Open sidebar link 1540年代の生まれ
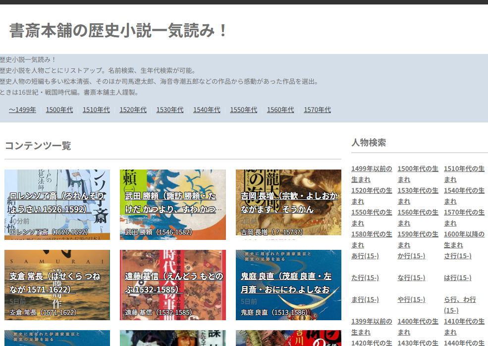The image size is (488, 346). pos(464,196)
